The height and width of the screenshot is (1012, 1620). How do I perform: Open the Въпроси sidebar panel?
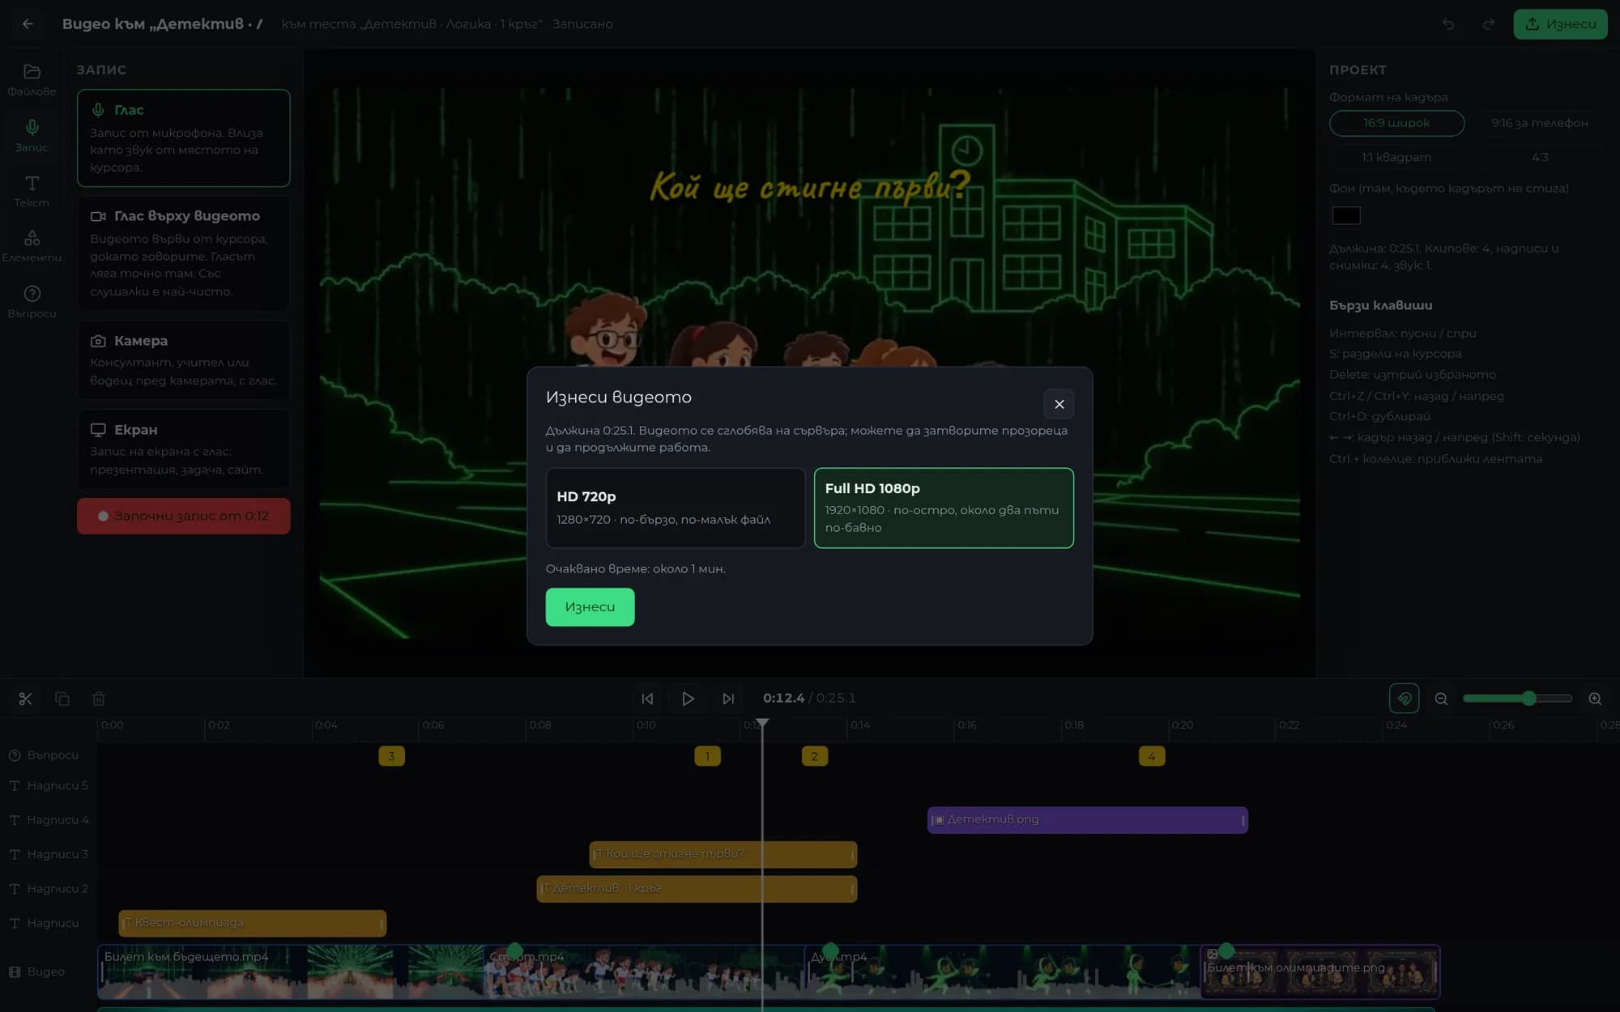click(x=32, y=301)
